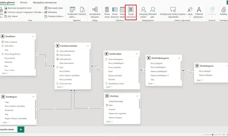Collapse DimPodkategoria table with Zwiń
This screenshot has height=137, width=228.
coord(151,83)
